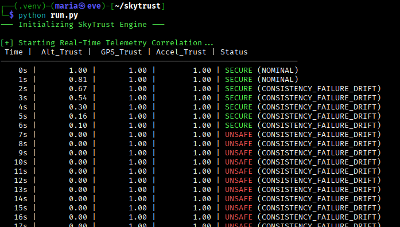This screenshot has height=227, width=400.
Task: Click Accel_Trust '1.00' in the 11s row
Action: click(202, 171)
